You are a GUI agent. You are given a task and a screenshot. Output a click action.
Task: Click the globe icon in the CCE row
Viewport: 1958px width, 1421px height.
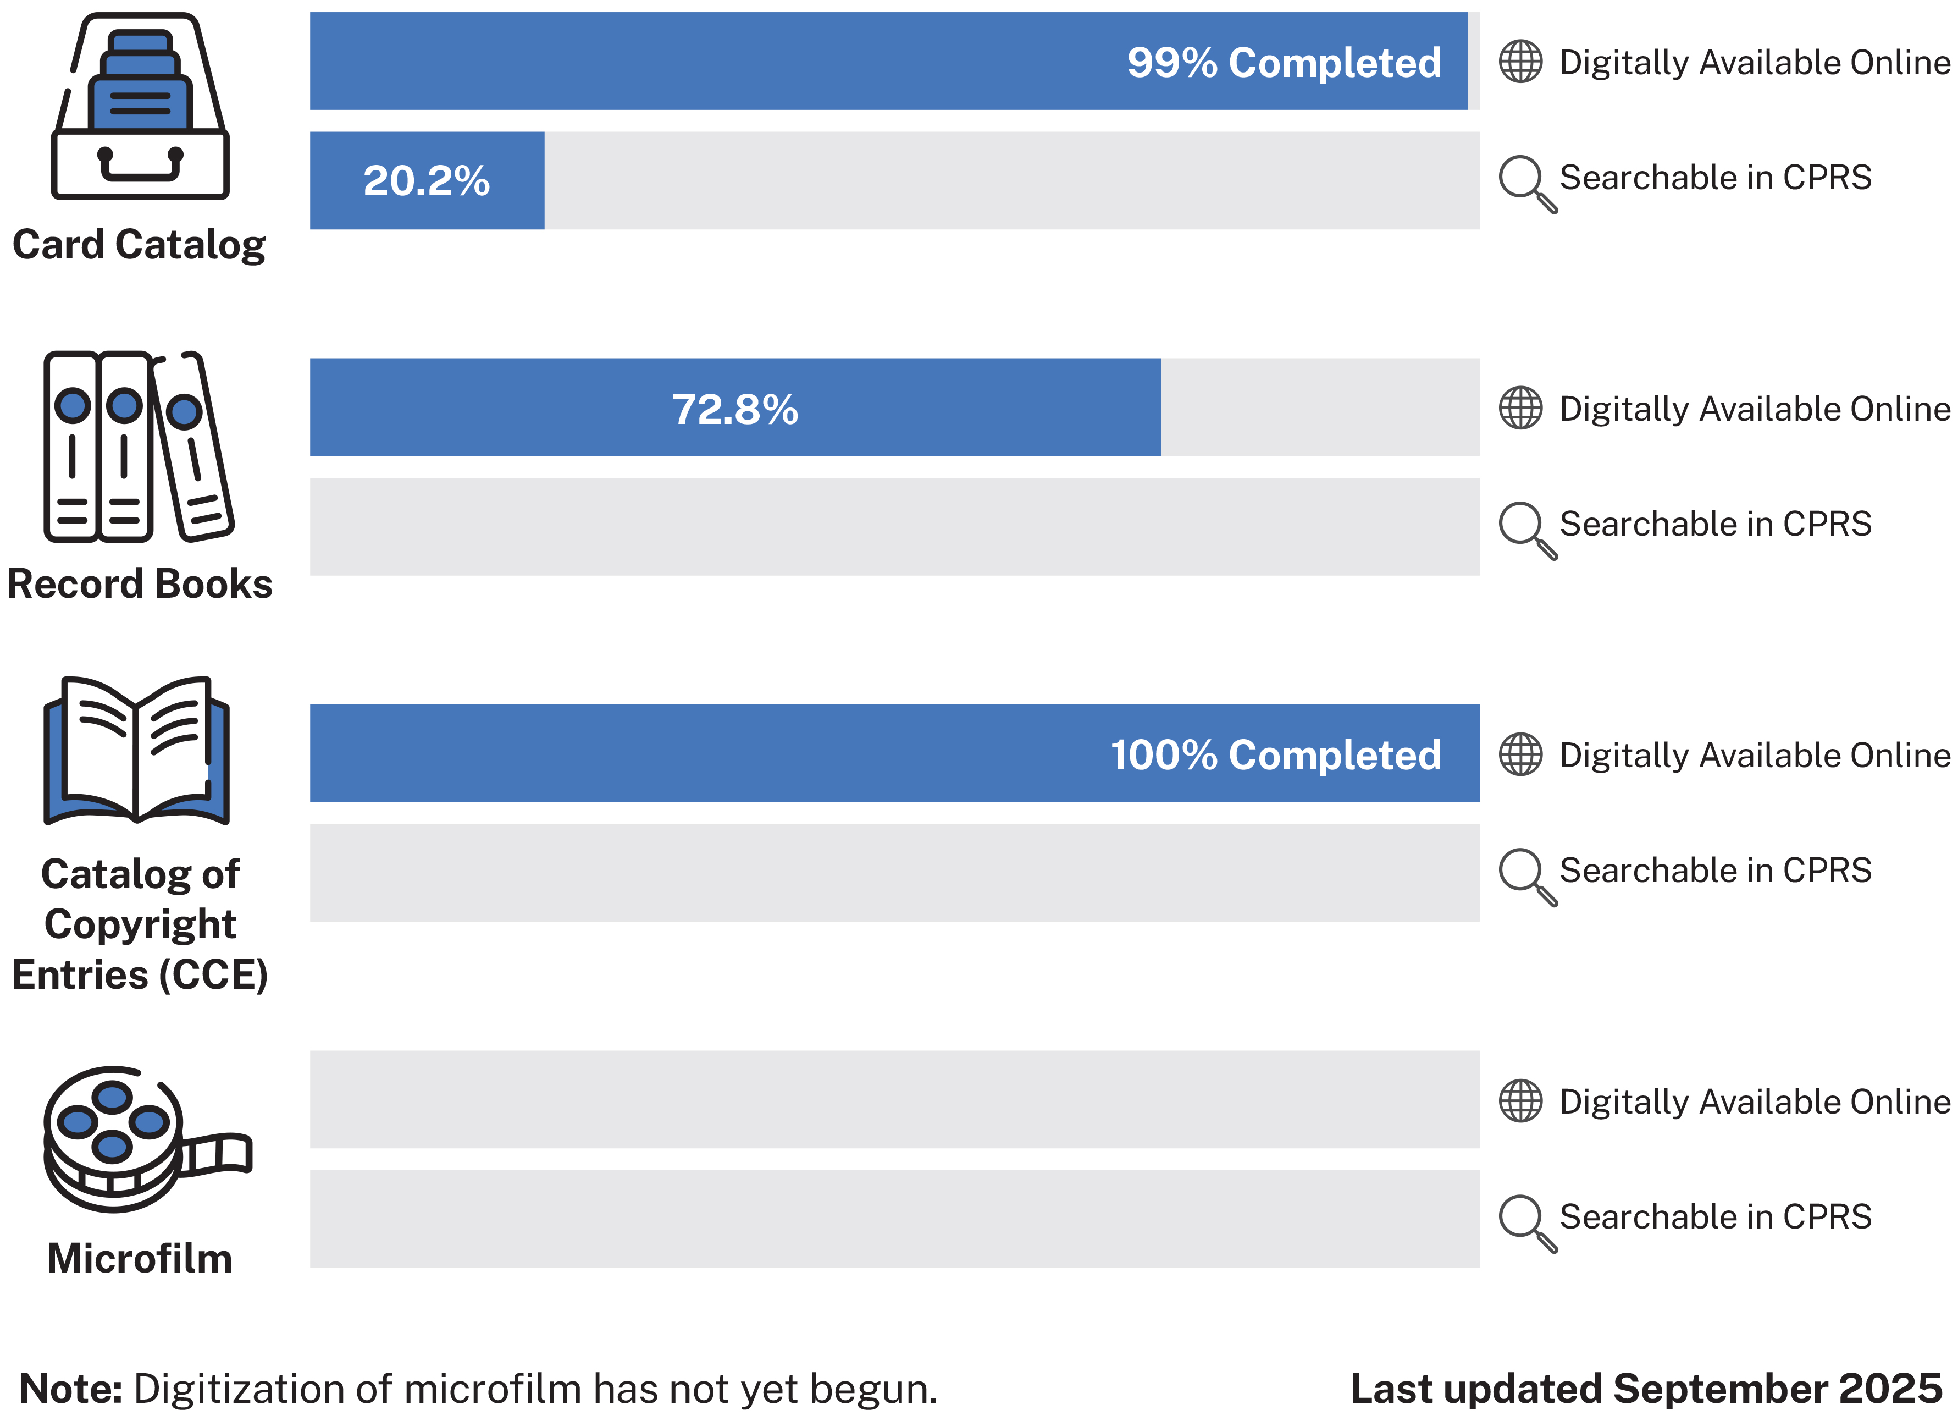[1519, 754]
